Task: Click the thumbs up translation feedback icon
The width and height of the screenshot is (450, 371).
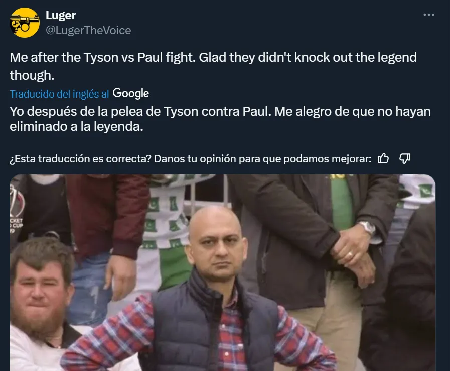Action: point(383,158)
